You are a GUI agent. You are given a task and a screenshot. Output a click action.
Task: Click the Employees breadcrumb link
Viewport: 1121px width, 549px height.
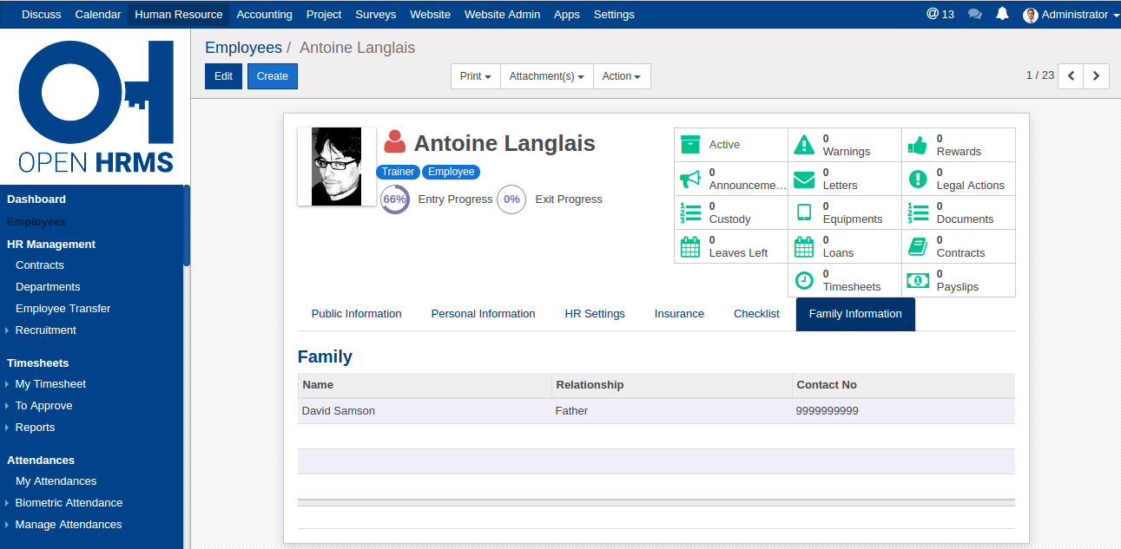(x=243, y=48)
